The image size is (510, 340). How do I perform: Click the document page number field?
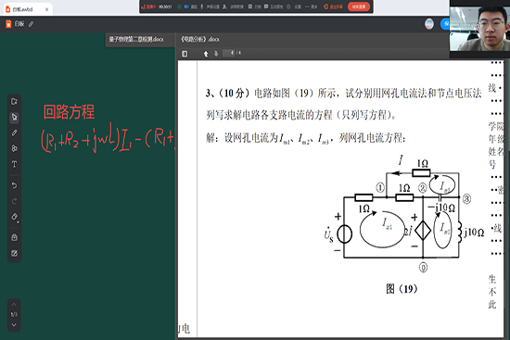point(229,53)
